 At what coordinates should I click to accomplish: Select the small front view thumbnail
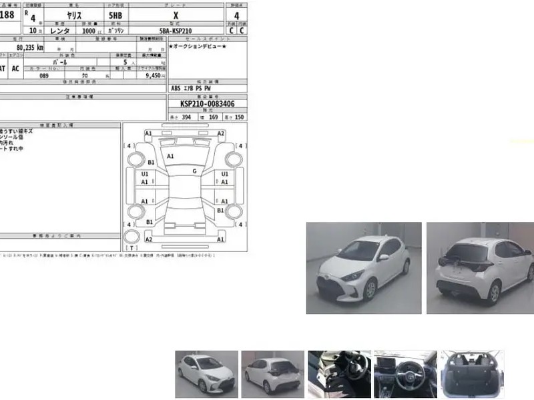(x=206, y=374)
